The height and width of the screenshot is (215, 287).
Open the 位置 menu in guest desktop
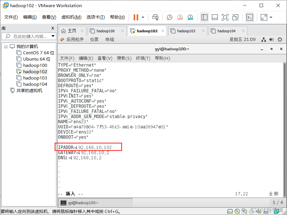94,39
